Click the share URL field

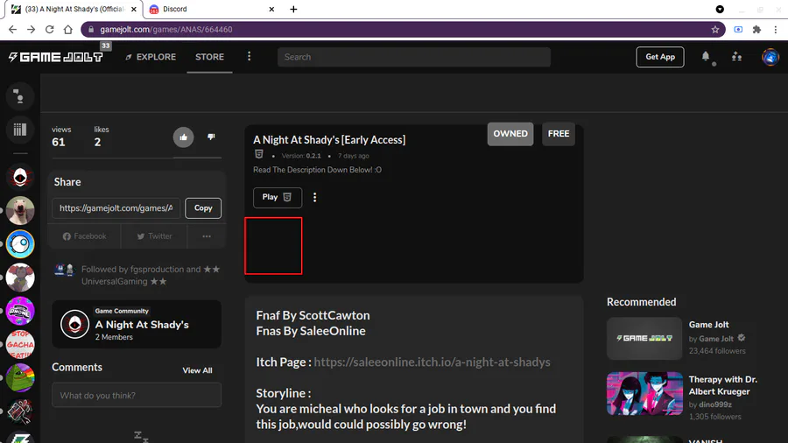pyautogui.click(x=116, y=208)
